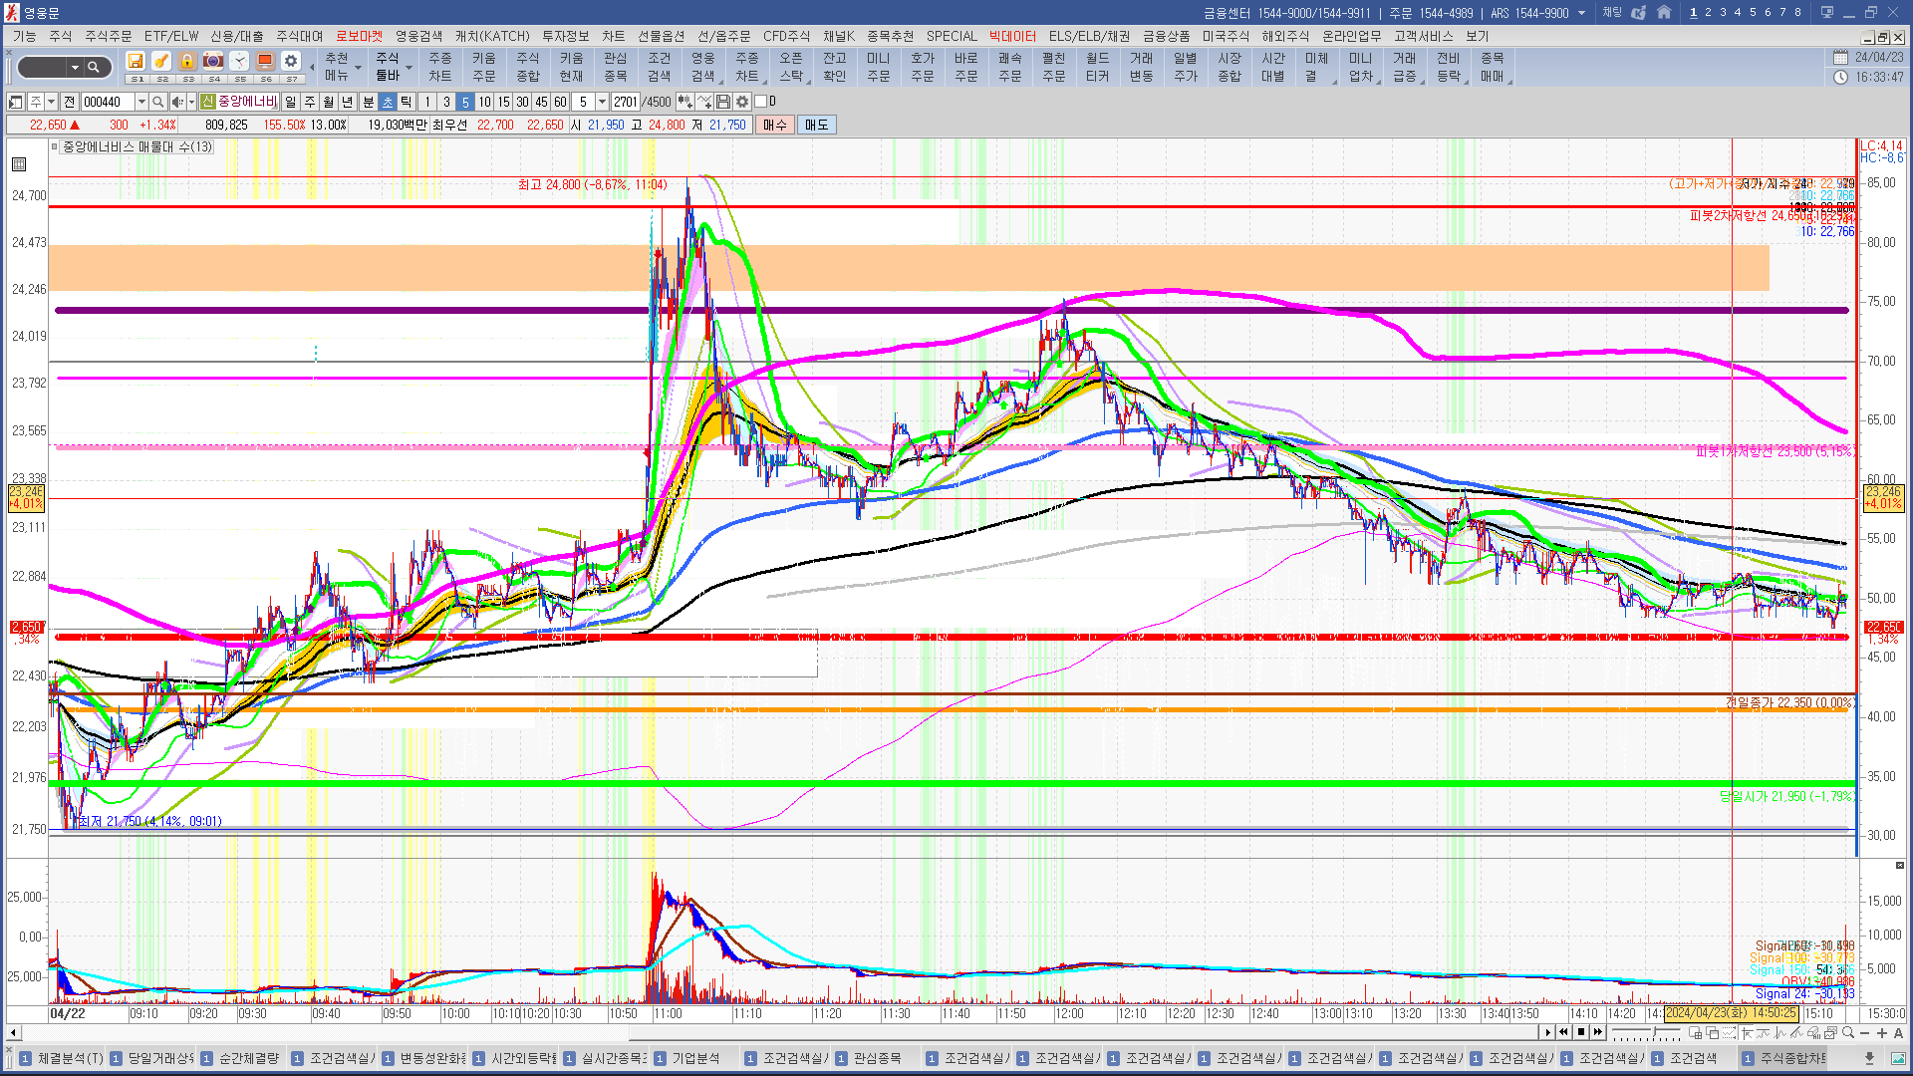Open the 추천메뉴 dropdown arrow

(358, 68)
